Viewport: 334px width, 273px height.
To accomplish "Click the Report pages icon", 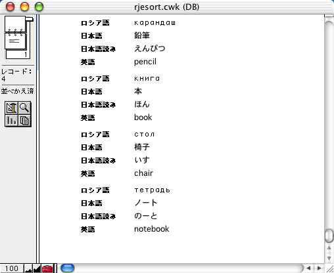I will pyautogui.click(x=24, y=120).
